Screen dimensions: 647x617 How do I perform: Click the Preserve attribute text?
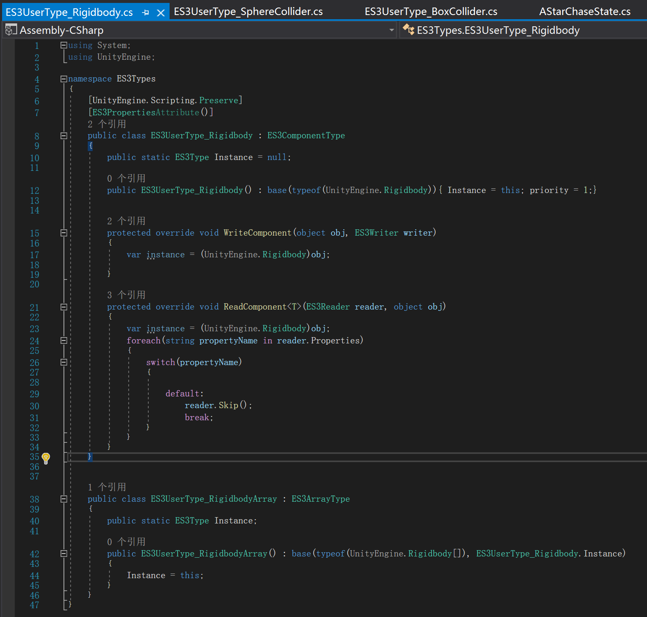pyautogui.click(x=218, y=100)
